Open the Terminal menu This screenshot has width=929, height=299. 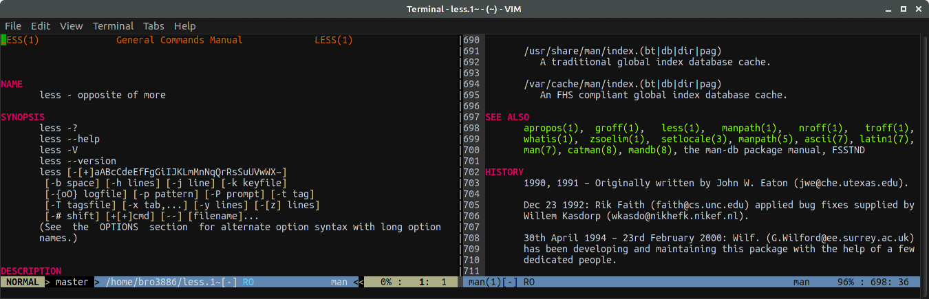pos(113,26)
